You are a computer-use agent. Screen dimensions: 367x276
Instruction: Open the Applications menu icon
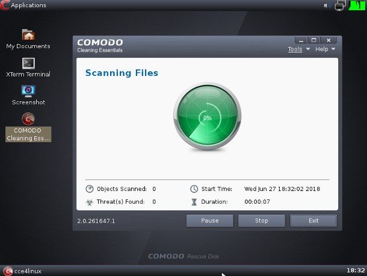pyautogui.click(x=4, y=5)
